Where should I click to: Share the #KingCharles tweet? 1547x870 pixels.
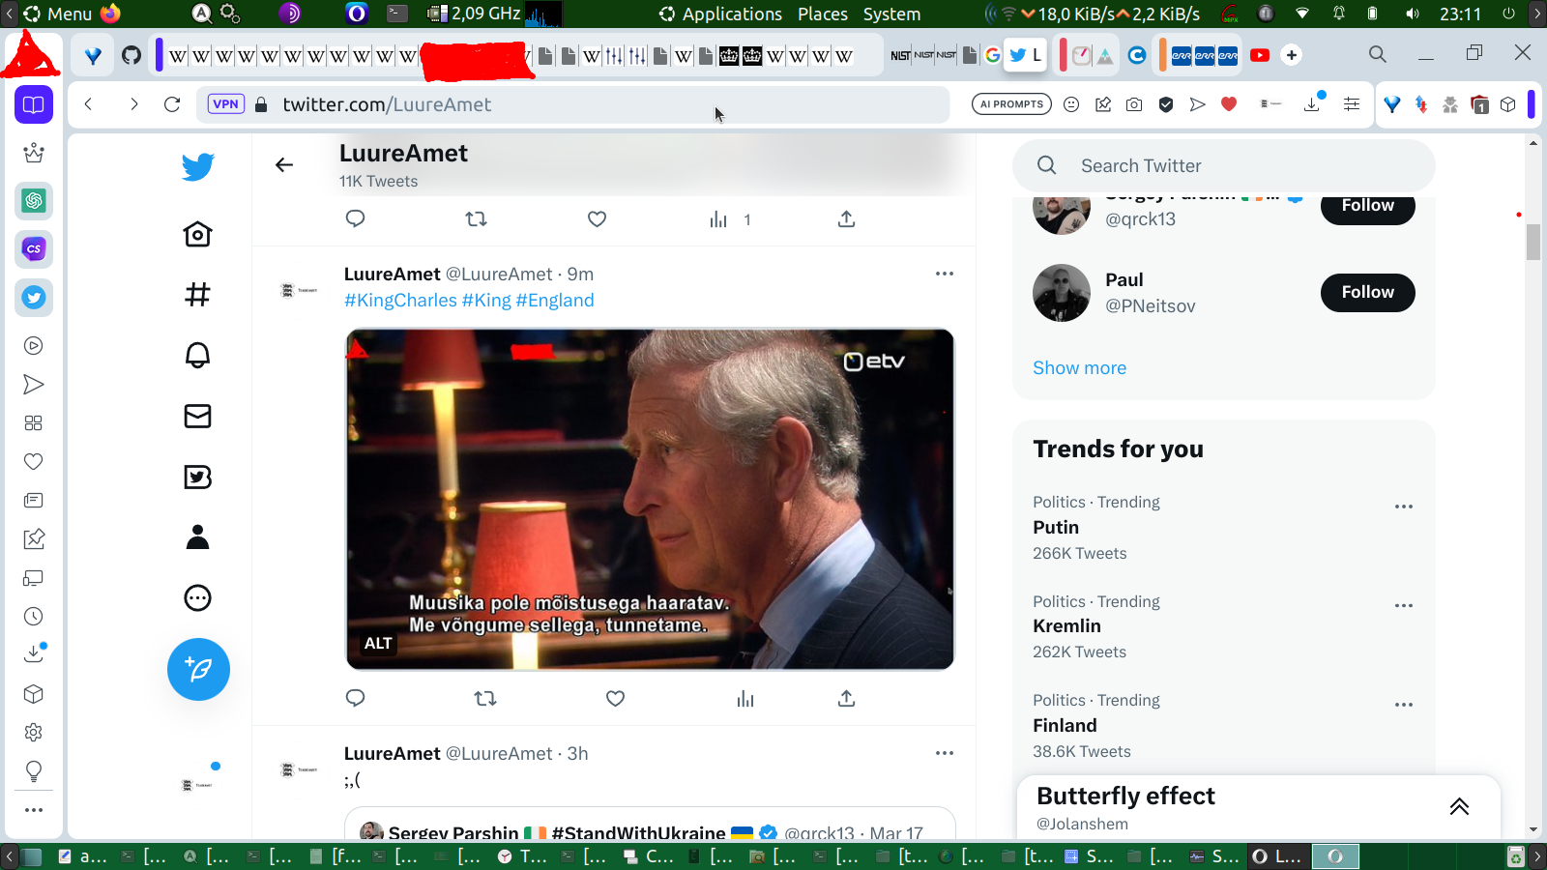(846, 698)
